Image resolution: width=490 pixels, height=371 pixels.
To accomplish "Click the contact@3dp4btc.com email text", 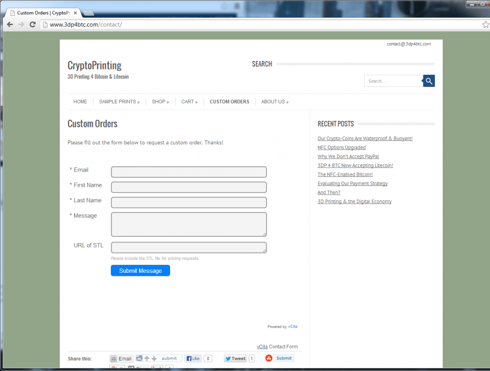I will click(409, 44).
